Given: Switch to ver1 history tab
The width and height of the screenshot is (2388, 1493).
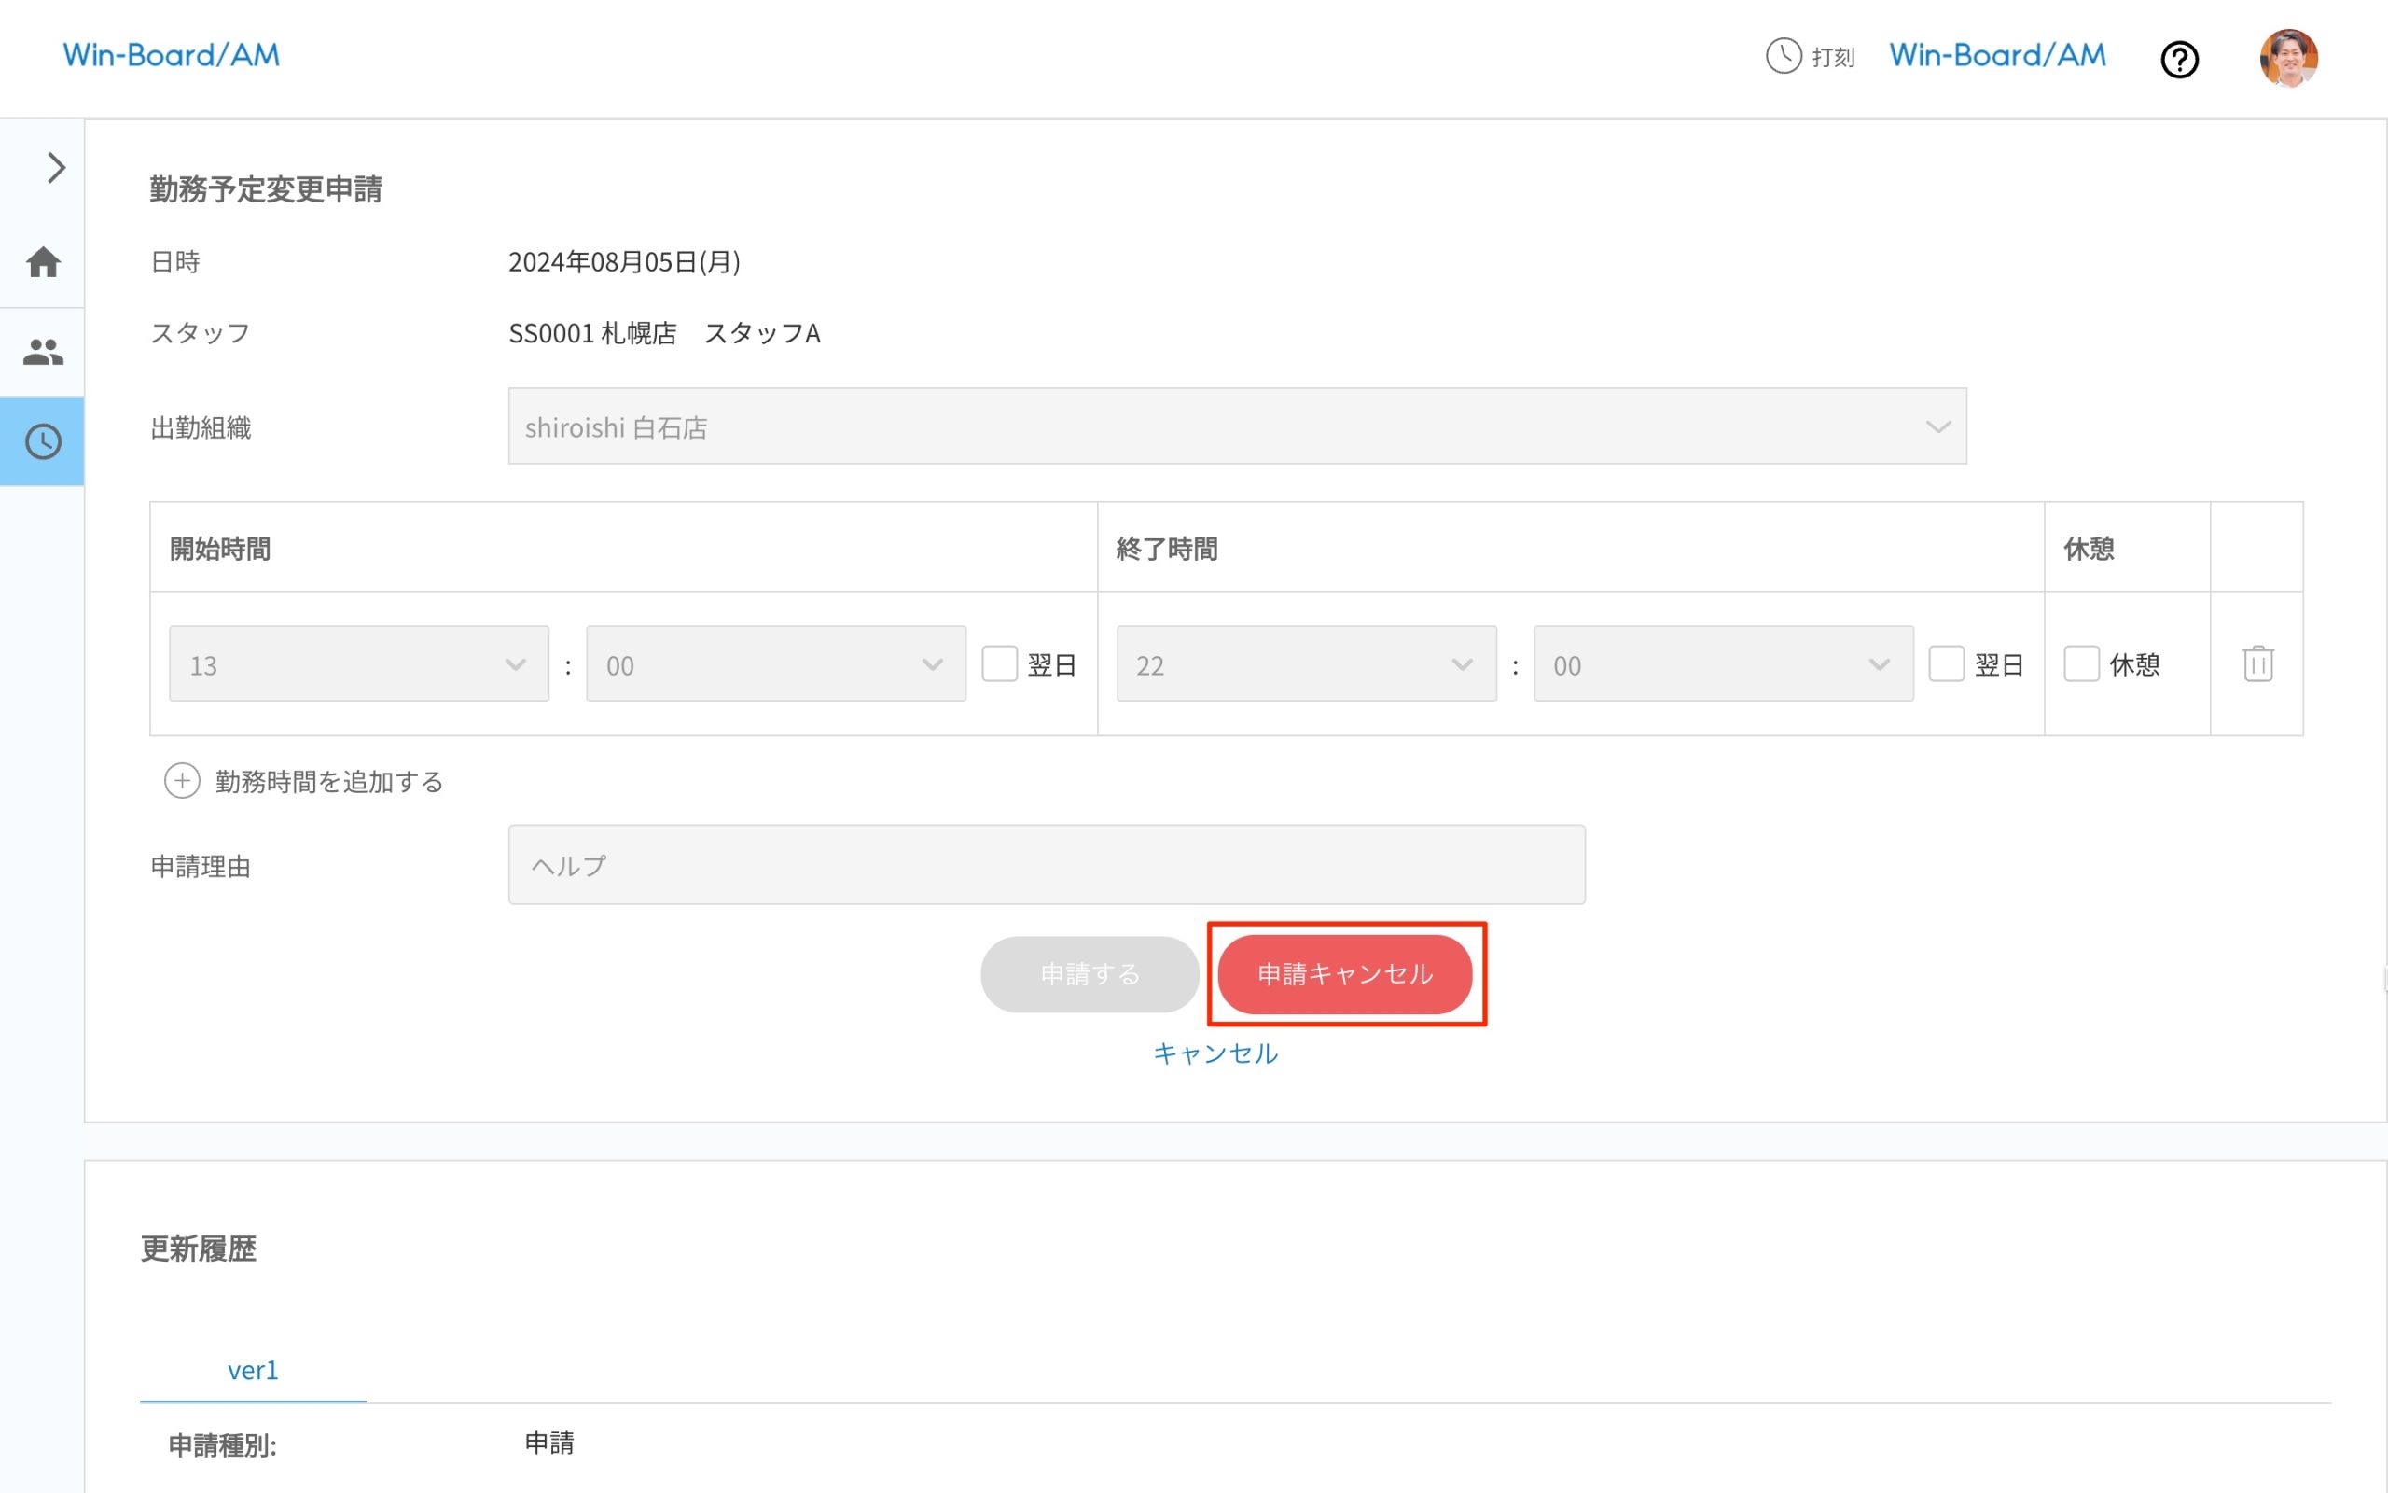Looking at the screenshot, I should pos(253,1370).
